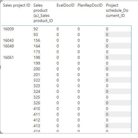
Task: Select product ID 325 cell
Action: coord(37,97)
